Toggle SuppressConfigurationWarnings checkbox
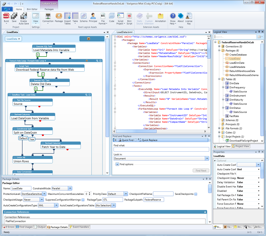The height and width of the screenshot is (236, 266). click(83, 200)
